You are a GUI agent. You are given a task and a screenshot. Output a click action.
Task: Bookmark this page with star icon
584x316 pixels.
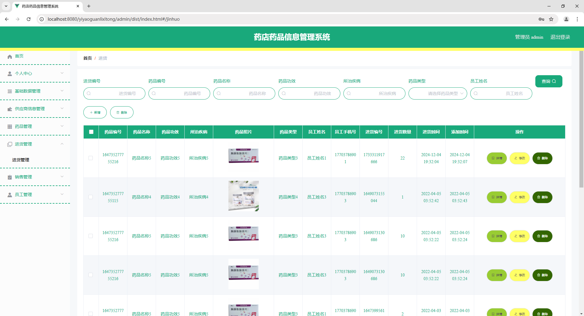551,19
